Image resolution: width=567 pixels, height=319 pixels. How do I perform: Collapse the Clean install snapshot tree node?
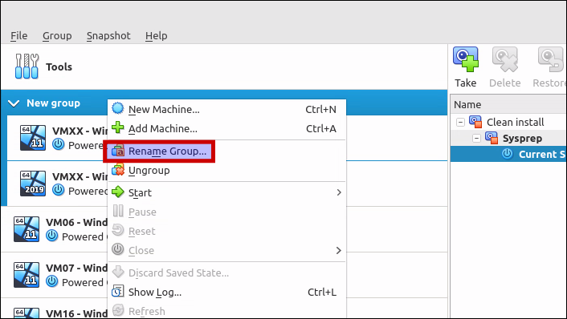click(x=460, y=122)
